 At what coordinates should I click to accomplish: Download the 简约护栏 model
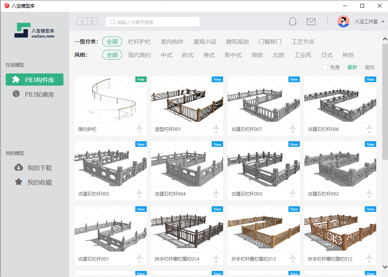click(139, 127)
